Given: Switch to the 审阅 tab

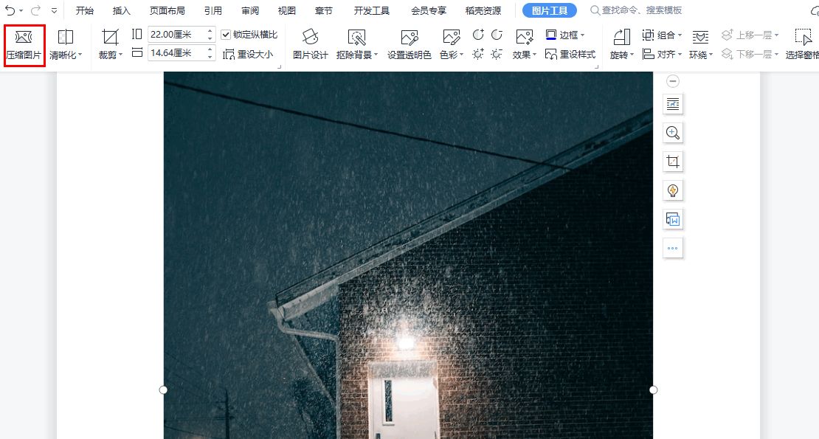Looking at the screenshot, I should click(x=250, y=10).
